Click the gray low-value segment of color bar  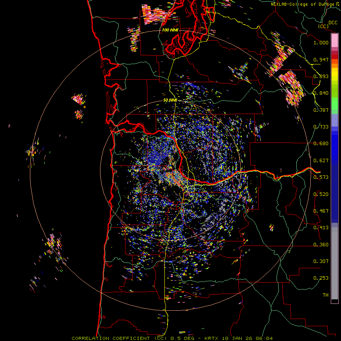click(335, 263)
